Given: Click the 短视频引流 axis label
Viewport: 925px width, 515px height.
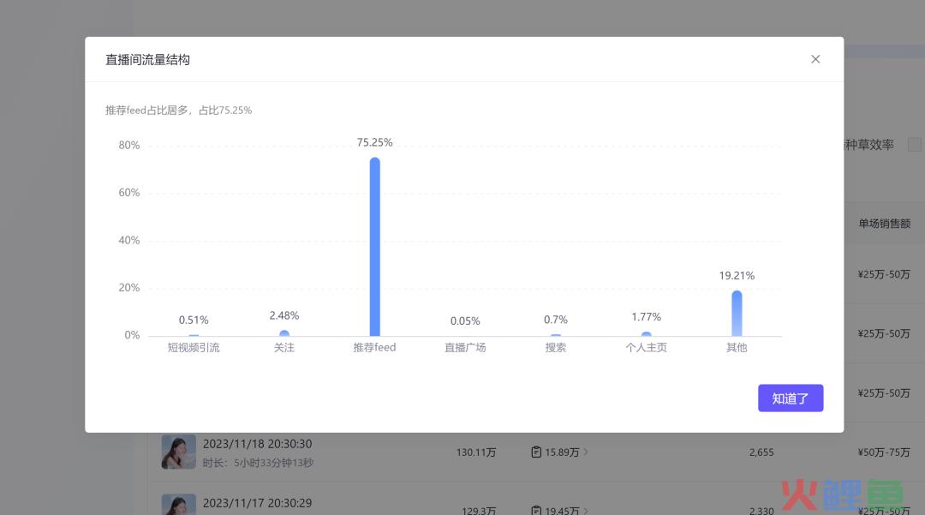Looking at the screenshot, I should point(194,348).
